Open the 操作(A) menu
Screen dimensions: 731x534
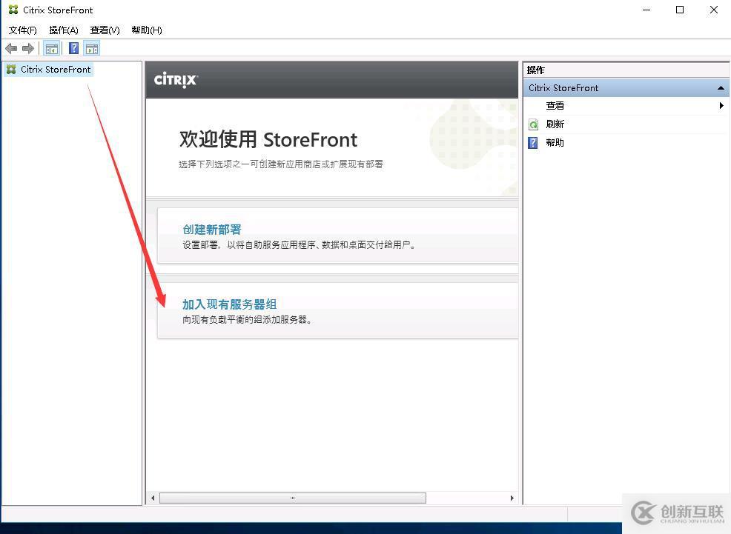[x=64, y=30]
